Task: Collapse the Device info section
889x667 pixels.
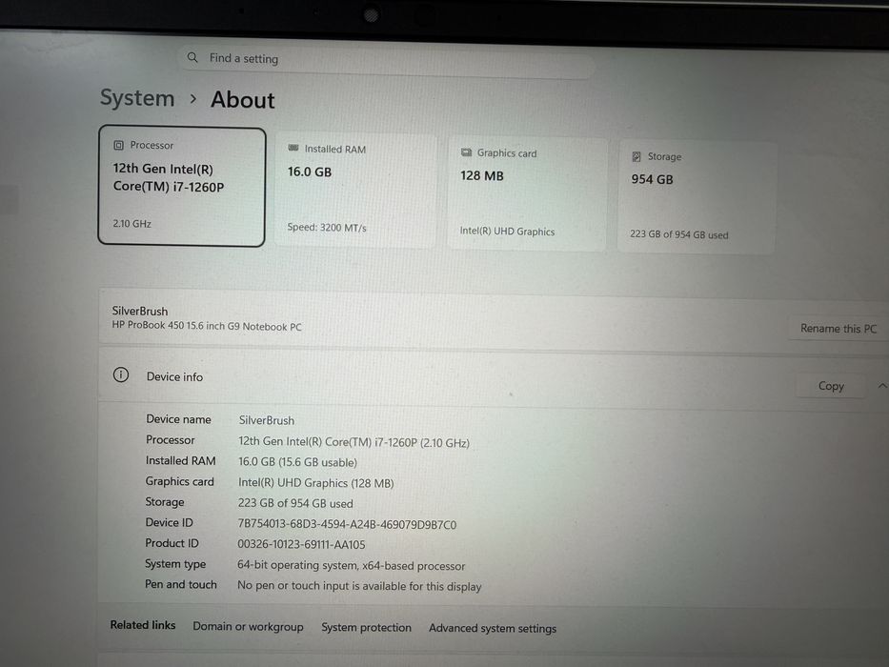Action: 881,386
